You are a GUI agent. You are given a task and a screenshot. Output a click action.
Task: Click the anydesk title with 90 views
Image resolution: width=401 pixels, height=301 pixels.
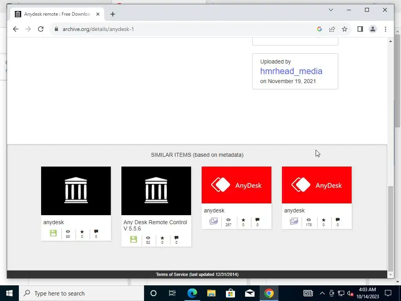coord(53,222)
